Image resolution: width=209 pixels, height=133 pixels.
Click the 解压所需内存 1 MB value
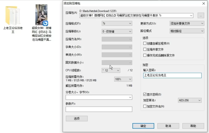[x=129, y=86]
